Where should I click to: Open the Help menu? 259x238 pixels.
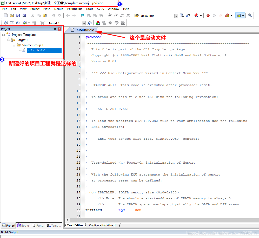(126, 9)
